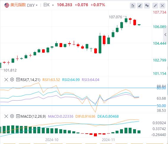Select the pencil drawing tool icon
Viewport: 168px width, 144px height.
[x=140, y=6]
